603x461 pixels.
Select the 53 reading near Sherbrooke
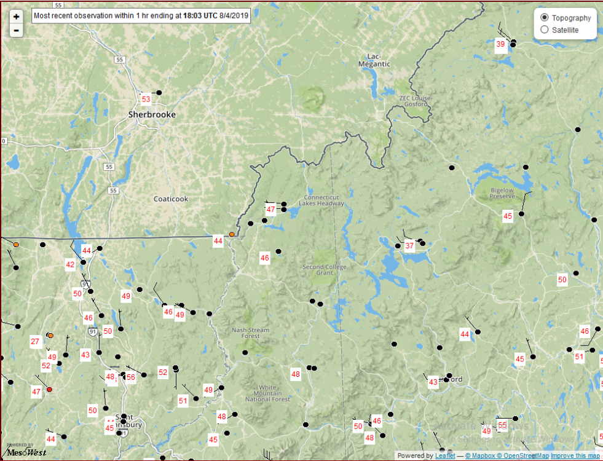coord(146,99)
